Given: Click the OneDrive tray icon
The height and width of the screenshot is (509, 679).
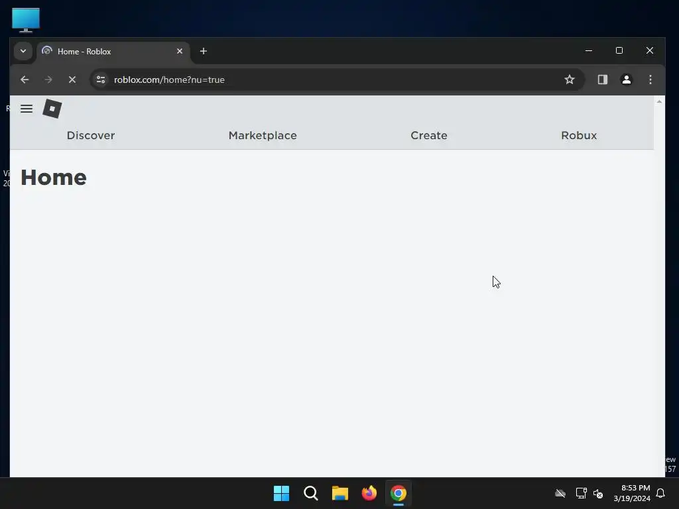Looking at the screenshot, I should coord(560,493).
